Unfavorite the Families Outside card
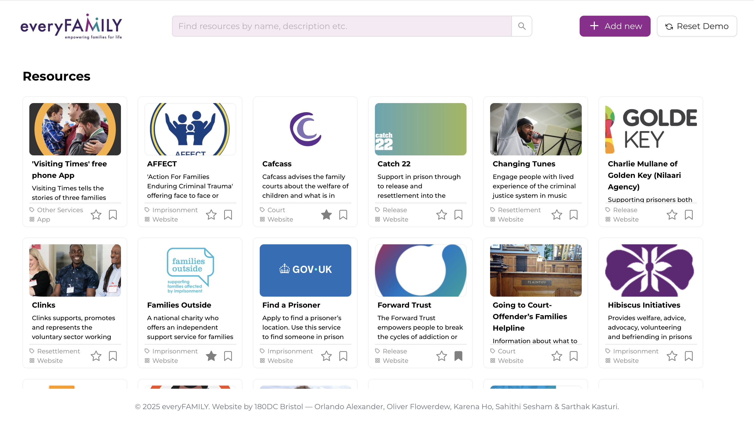The height and width of the screenshot is (429, 754). tap(211, 356)
